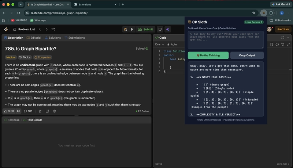The image size is (293, 168).
Task: Open the Problem List
Action: click(x=24, y=29)
